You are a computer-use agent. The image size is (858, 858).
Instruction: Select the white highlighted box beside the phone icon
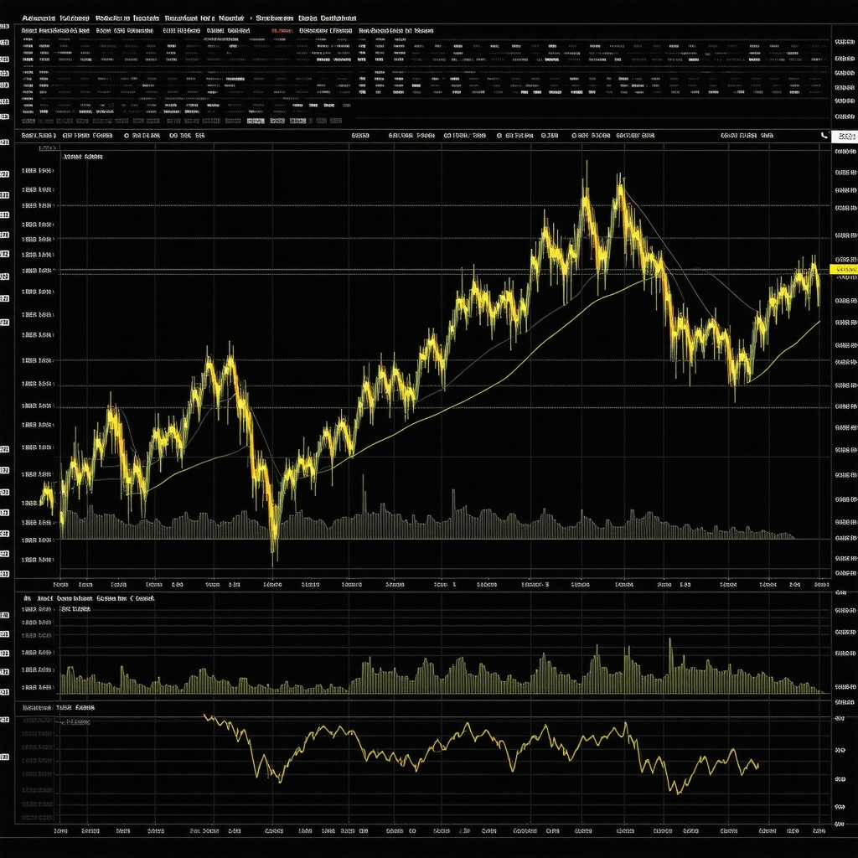[845, 137]
